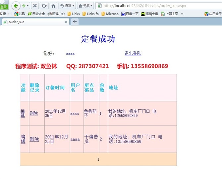This screenshot has width=222, height=179.
Task: Close the ouder_suc tab
Action: 66,22
